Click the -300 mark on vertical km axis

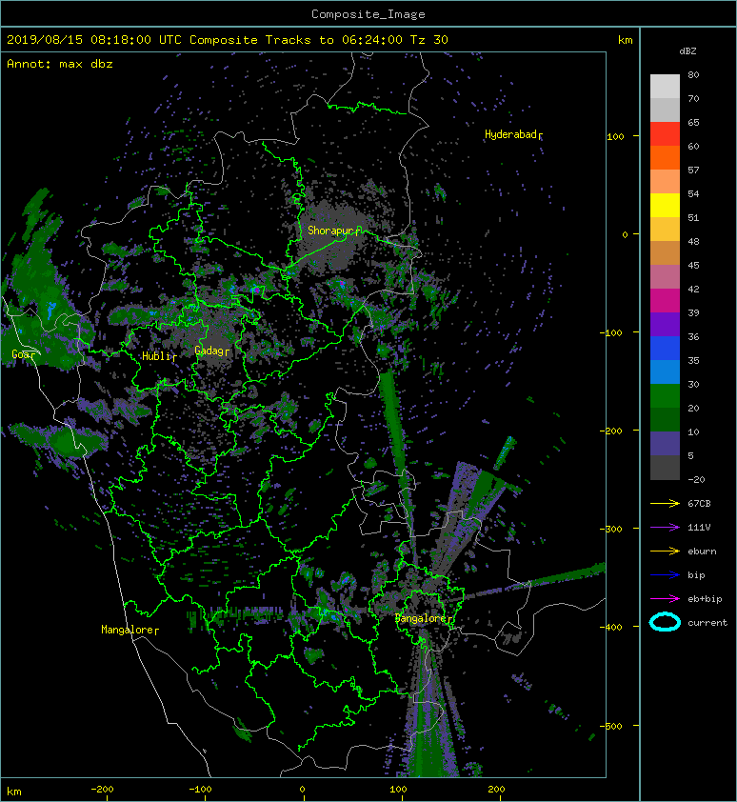click(611, 529)
